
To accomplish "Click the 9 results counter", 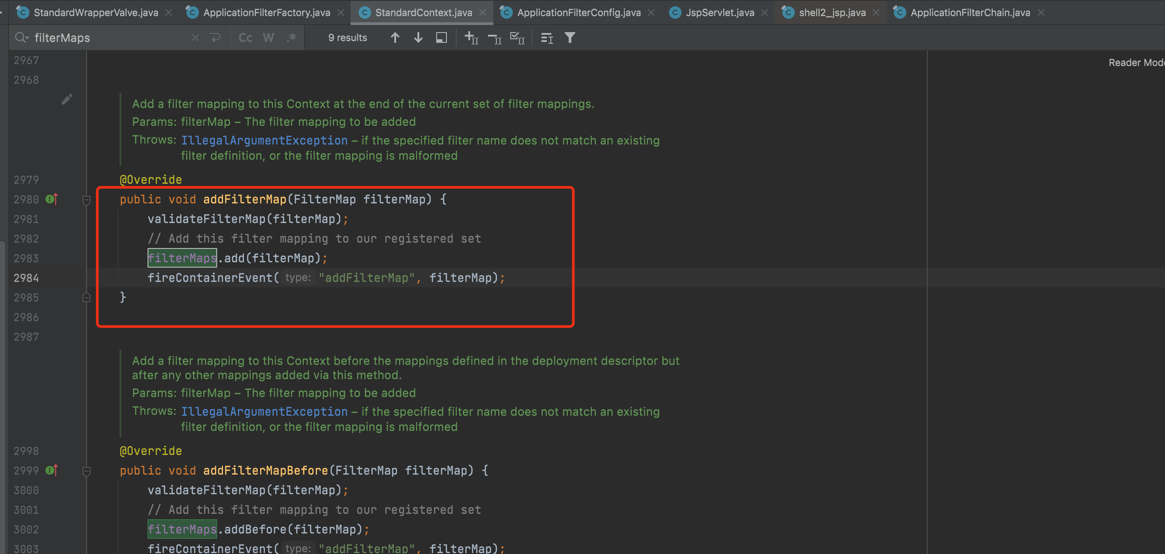I will pos(347,37).
